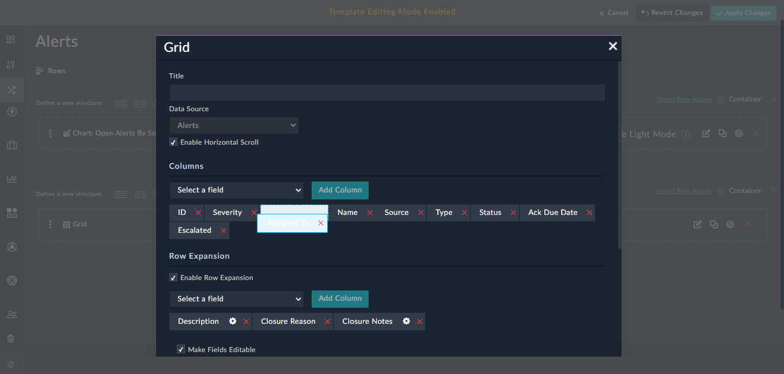Viewport: 784px width, 374px height.
Task: Remove the Ack Due Date column chip
Action: pyautogui.click(x=589, y=213)
